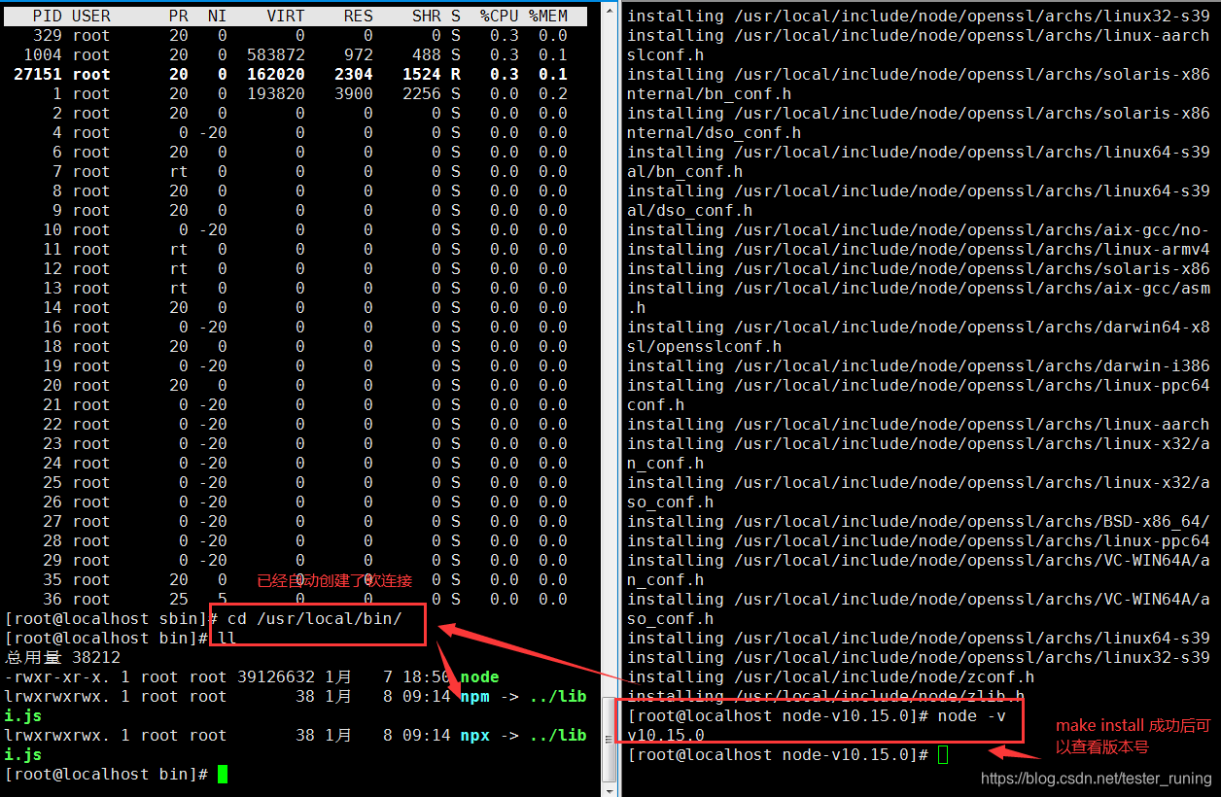This screenshot has height=797, width=1221.
Task: Click the USER column header in top
Action: point(91,16)
